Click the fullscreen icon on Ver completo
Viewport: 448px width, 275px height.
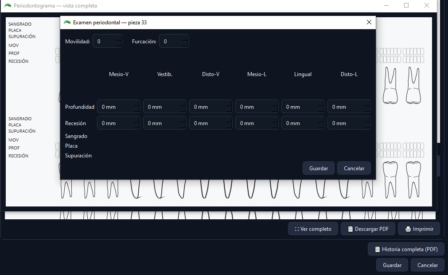coord(297,229)
